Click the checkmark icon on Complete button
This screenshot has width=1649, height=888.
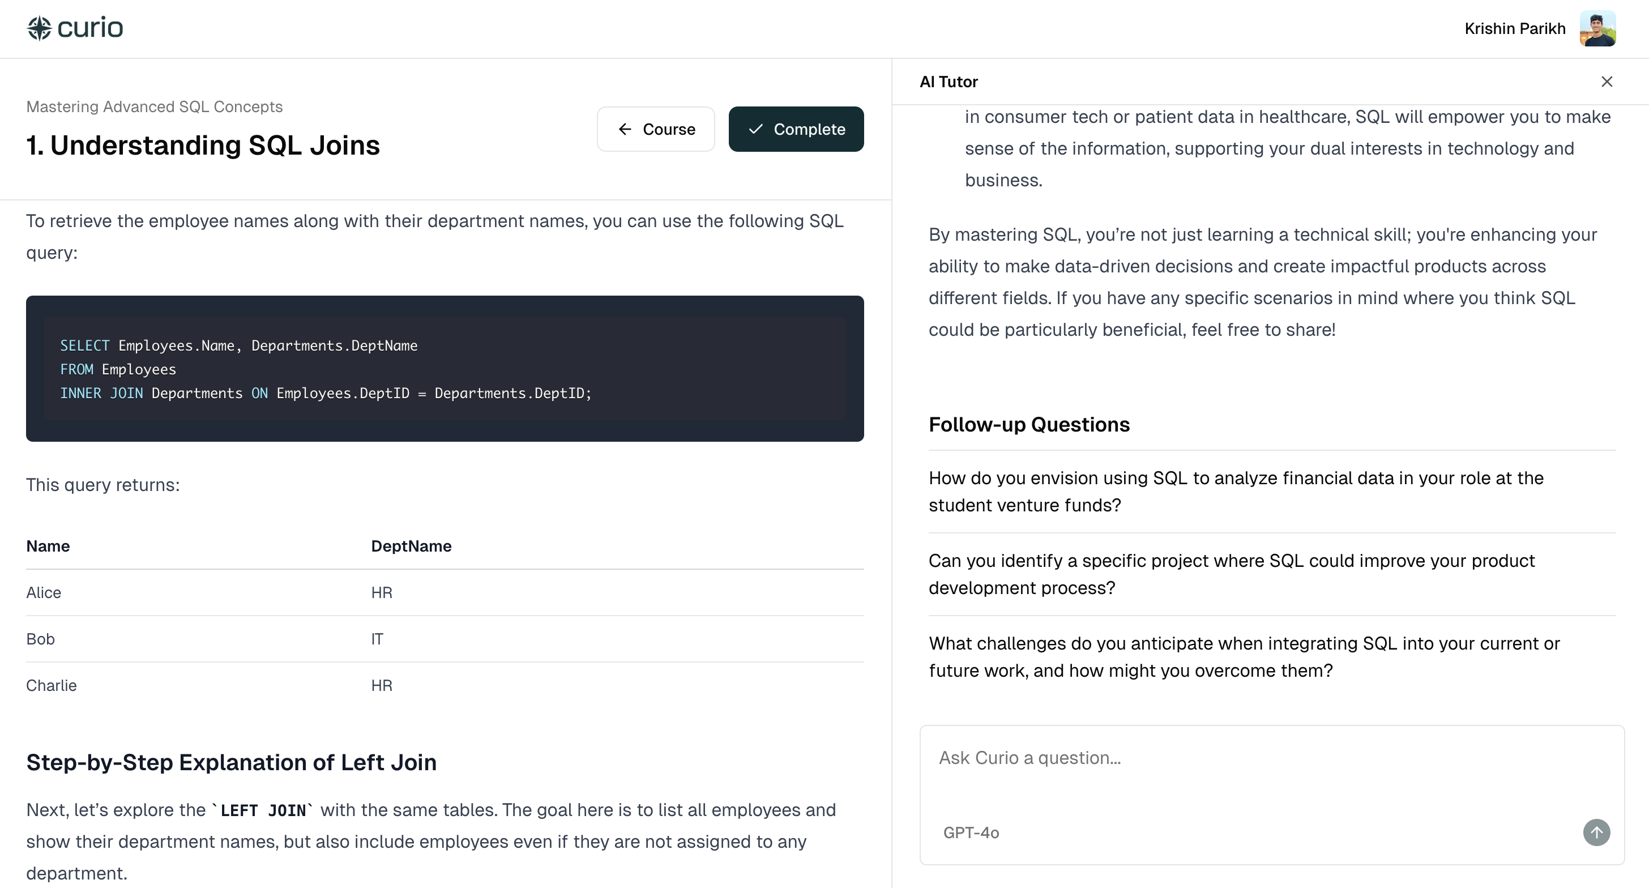point(755,129)
